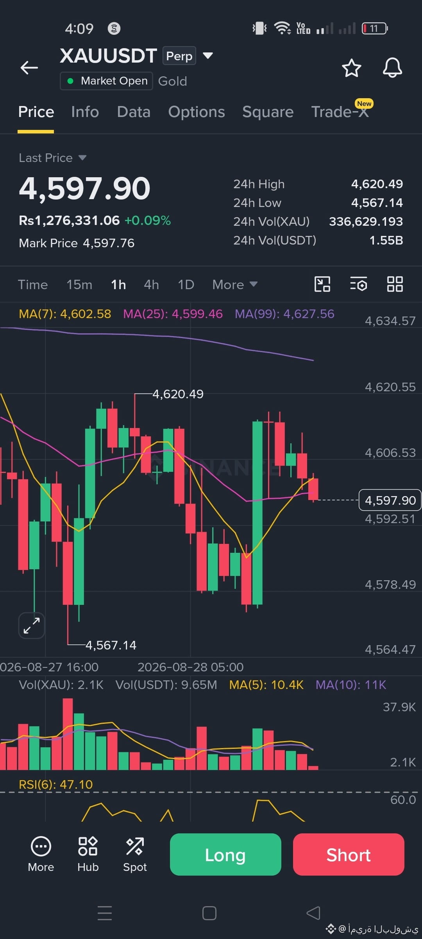422x939 pixels.
Task: Switch to the Square tab
Action: (x=268, y=112)
